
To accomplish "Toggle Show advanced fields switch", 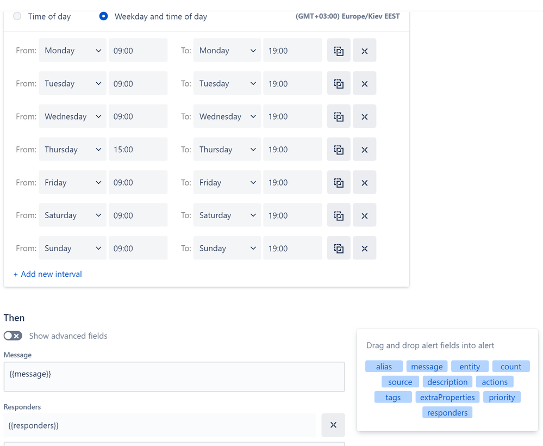I will 13,336.
